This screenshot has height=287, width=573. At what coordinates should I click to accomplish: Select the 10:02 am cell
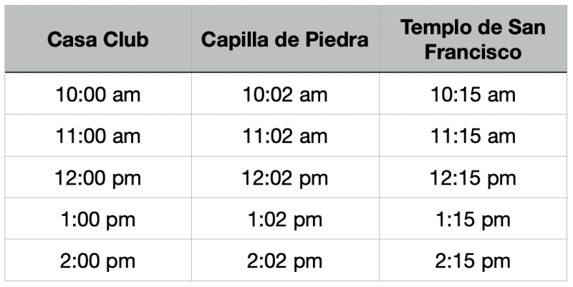284,94
